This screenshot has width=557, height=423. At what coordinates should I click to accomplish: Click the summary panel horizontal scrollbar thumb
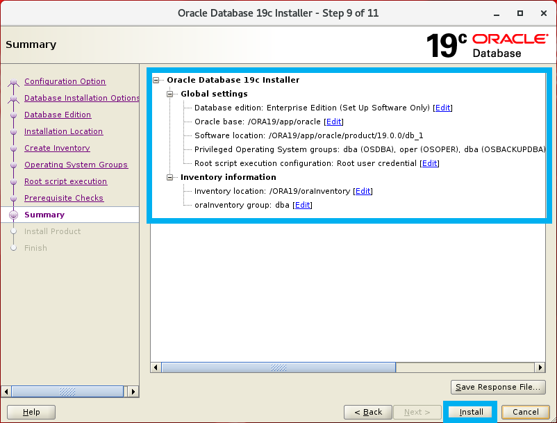(278, 367)
